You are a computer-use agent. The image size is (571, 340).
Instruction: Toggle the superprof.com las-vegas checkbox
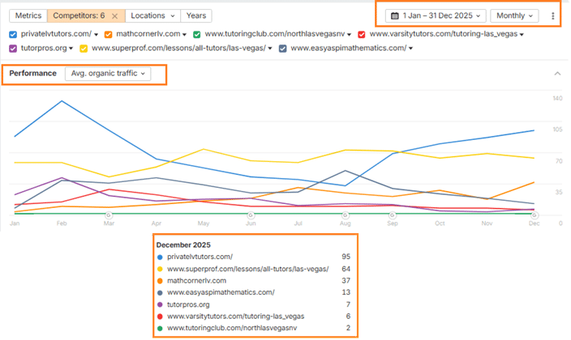click(84, 49)
